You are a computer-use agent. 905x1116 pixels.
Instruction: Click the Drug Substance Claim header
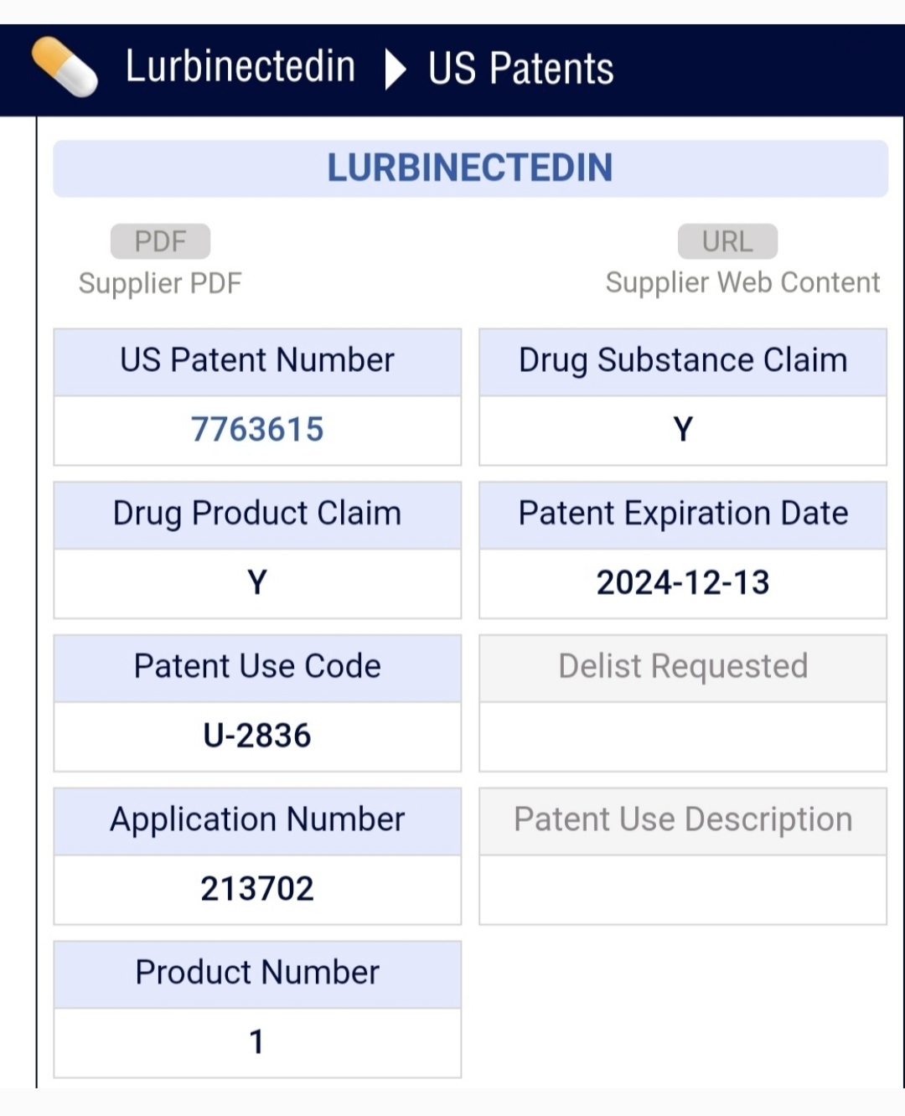(x=683, y=361)
